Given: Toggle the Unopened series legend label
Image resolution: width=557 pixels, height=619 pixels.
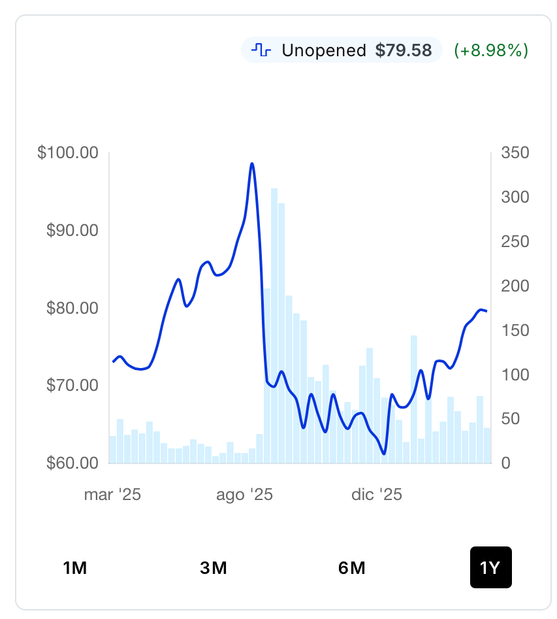Looking at the screenshot, I should [323, 50].
